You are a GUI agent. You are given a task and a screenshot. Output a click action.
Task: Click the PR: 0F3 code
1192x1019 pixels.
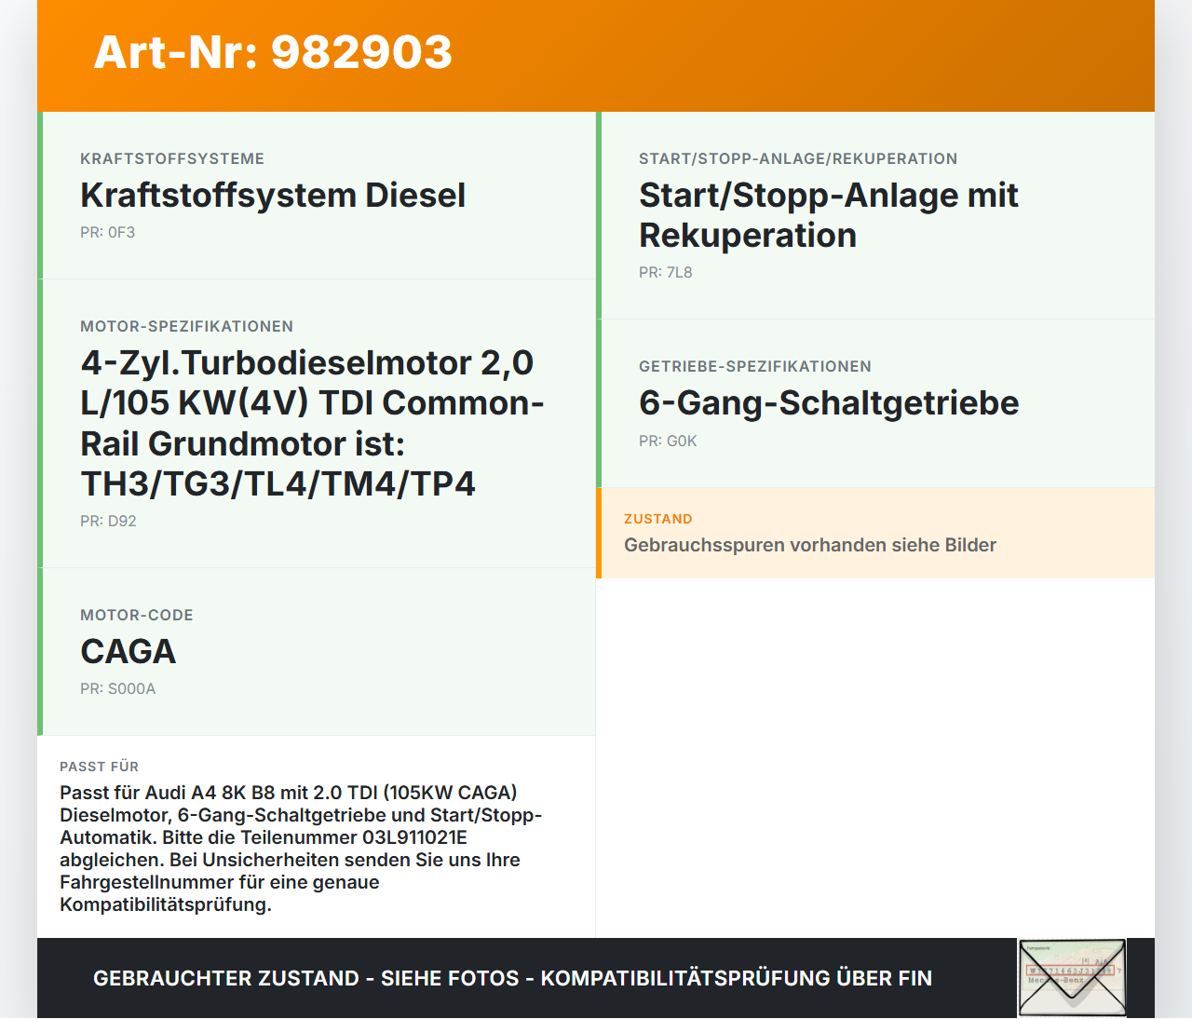pos(108,232)
